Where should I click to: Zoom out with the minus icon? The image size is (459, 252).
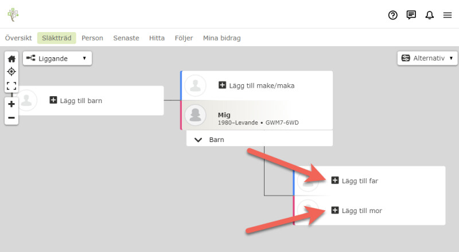pos(11,118)
